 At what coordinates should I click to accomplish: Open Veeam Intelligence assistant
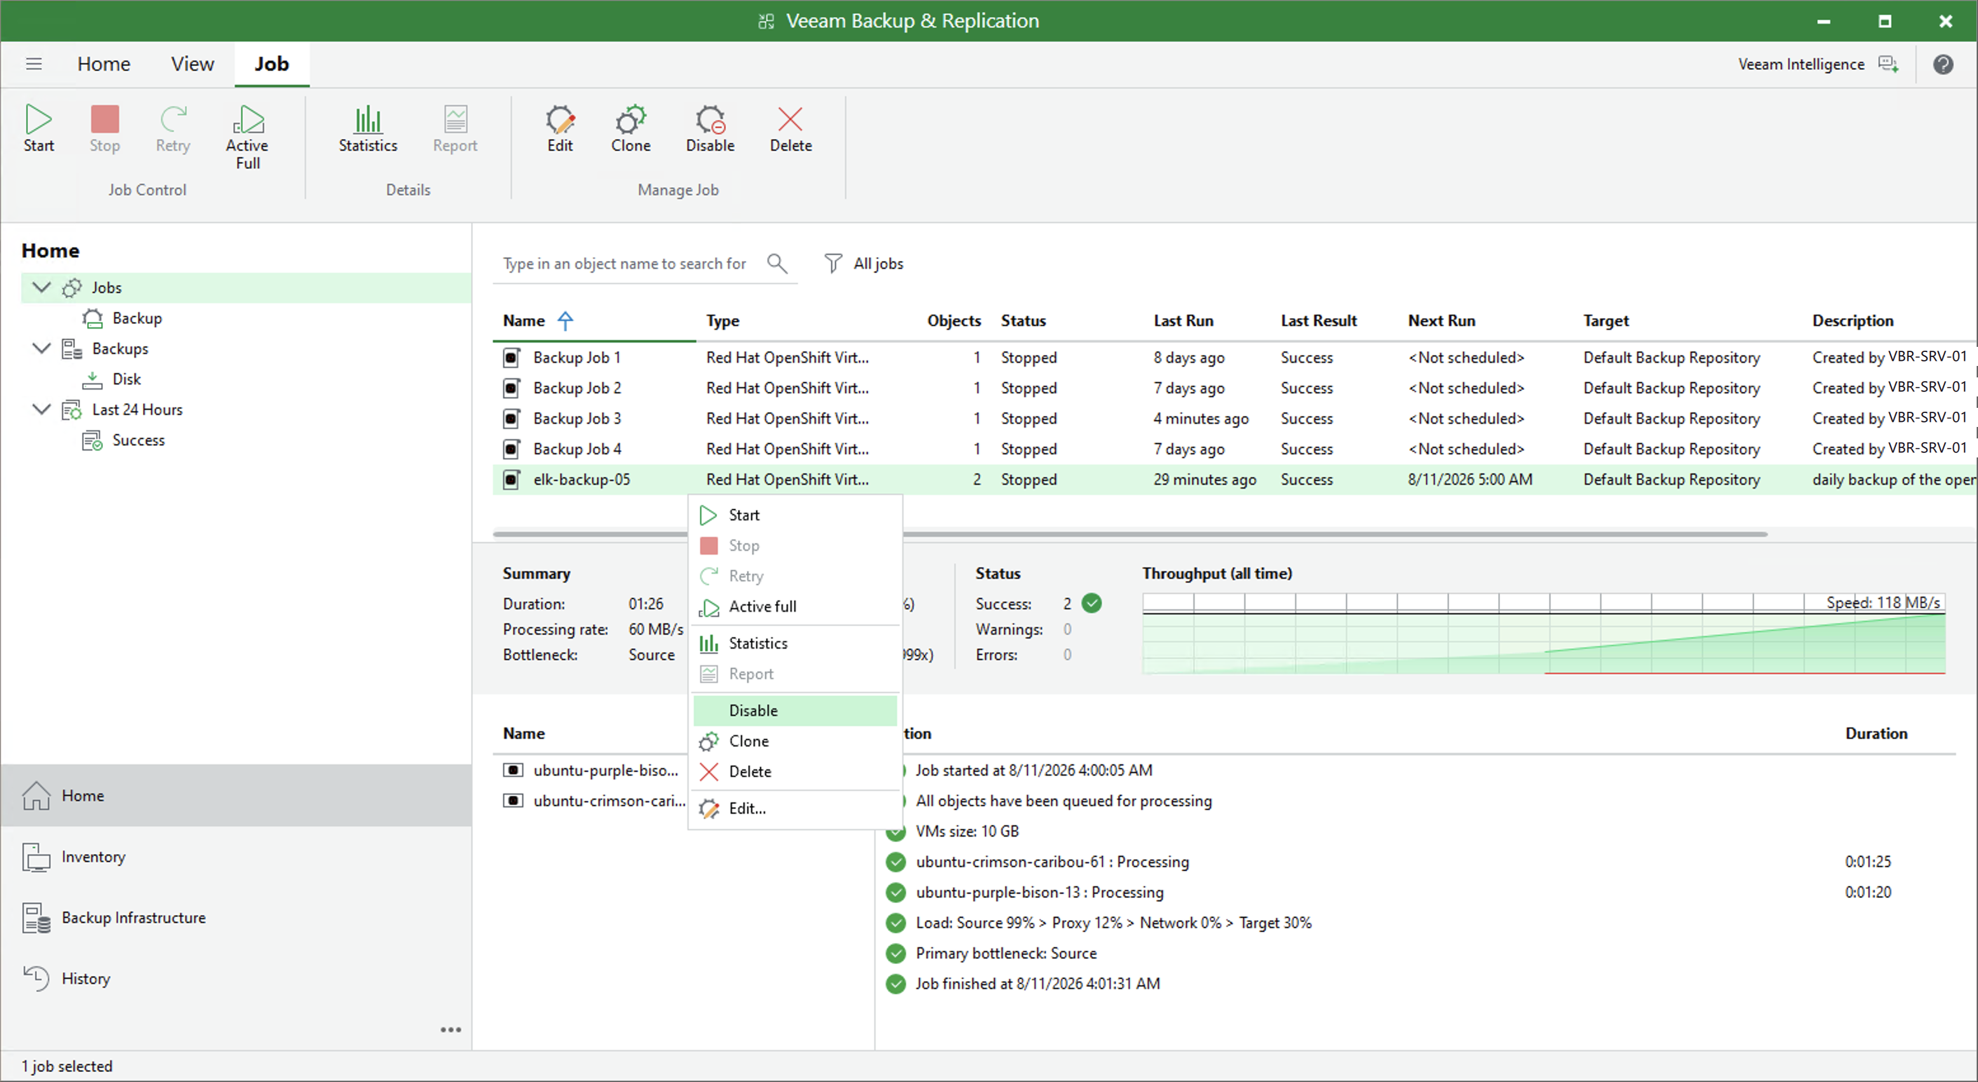coord(1818,64)
